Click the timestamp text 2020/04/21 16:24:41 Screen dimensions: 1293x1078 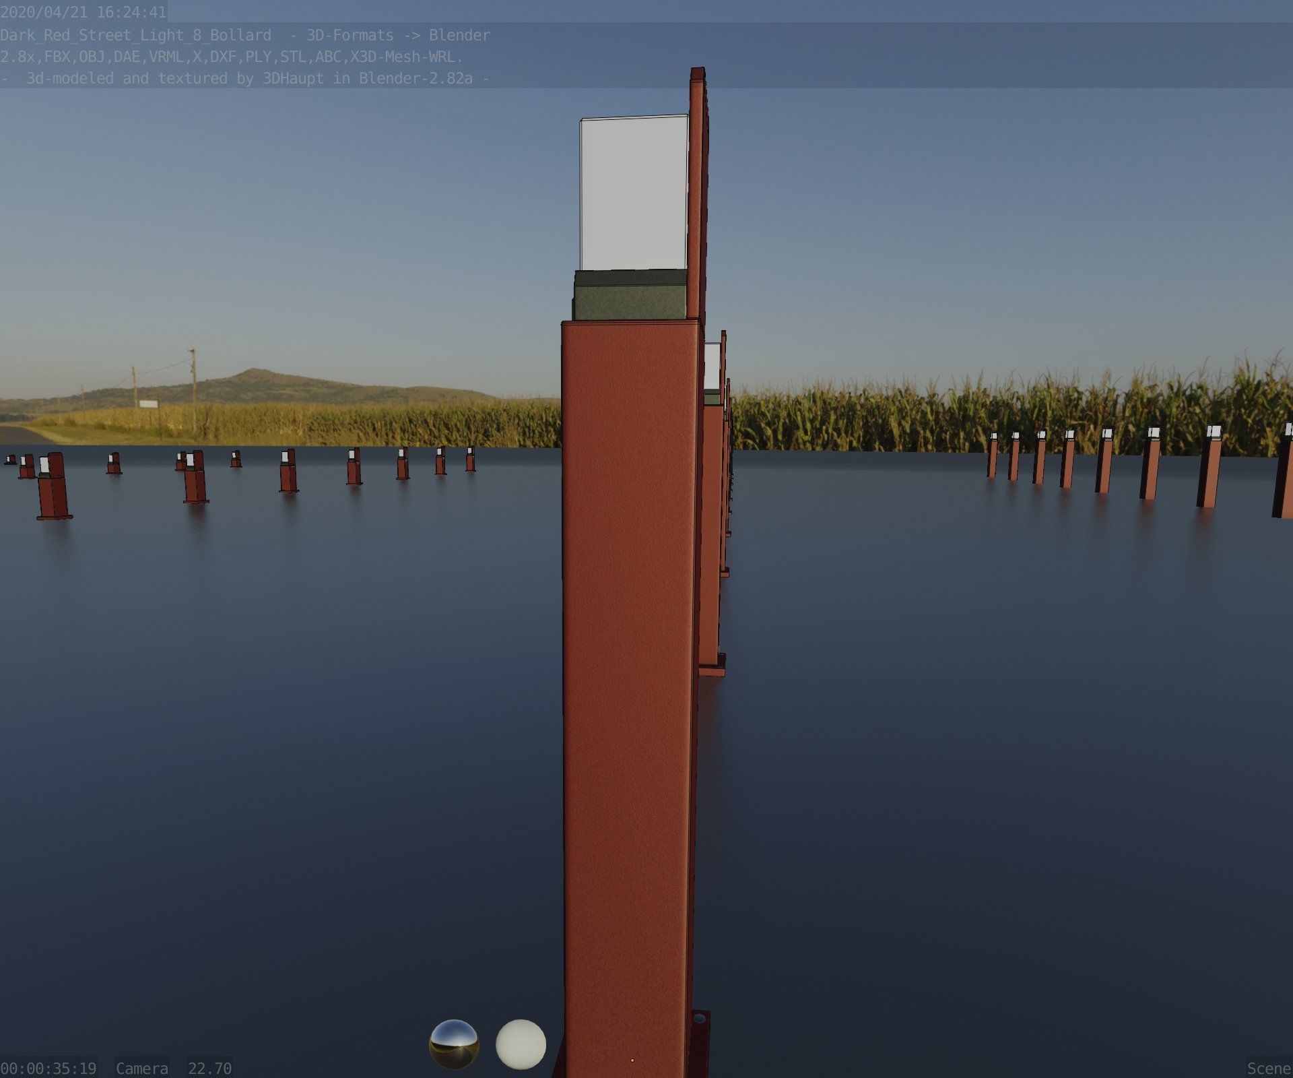pyautogui.click(x=84, y=12)
